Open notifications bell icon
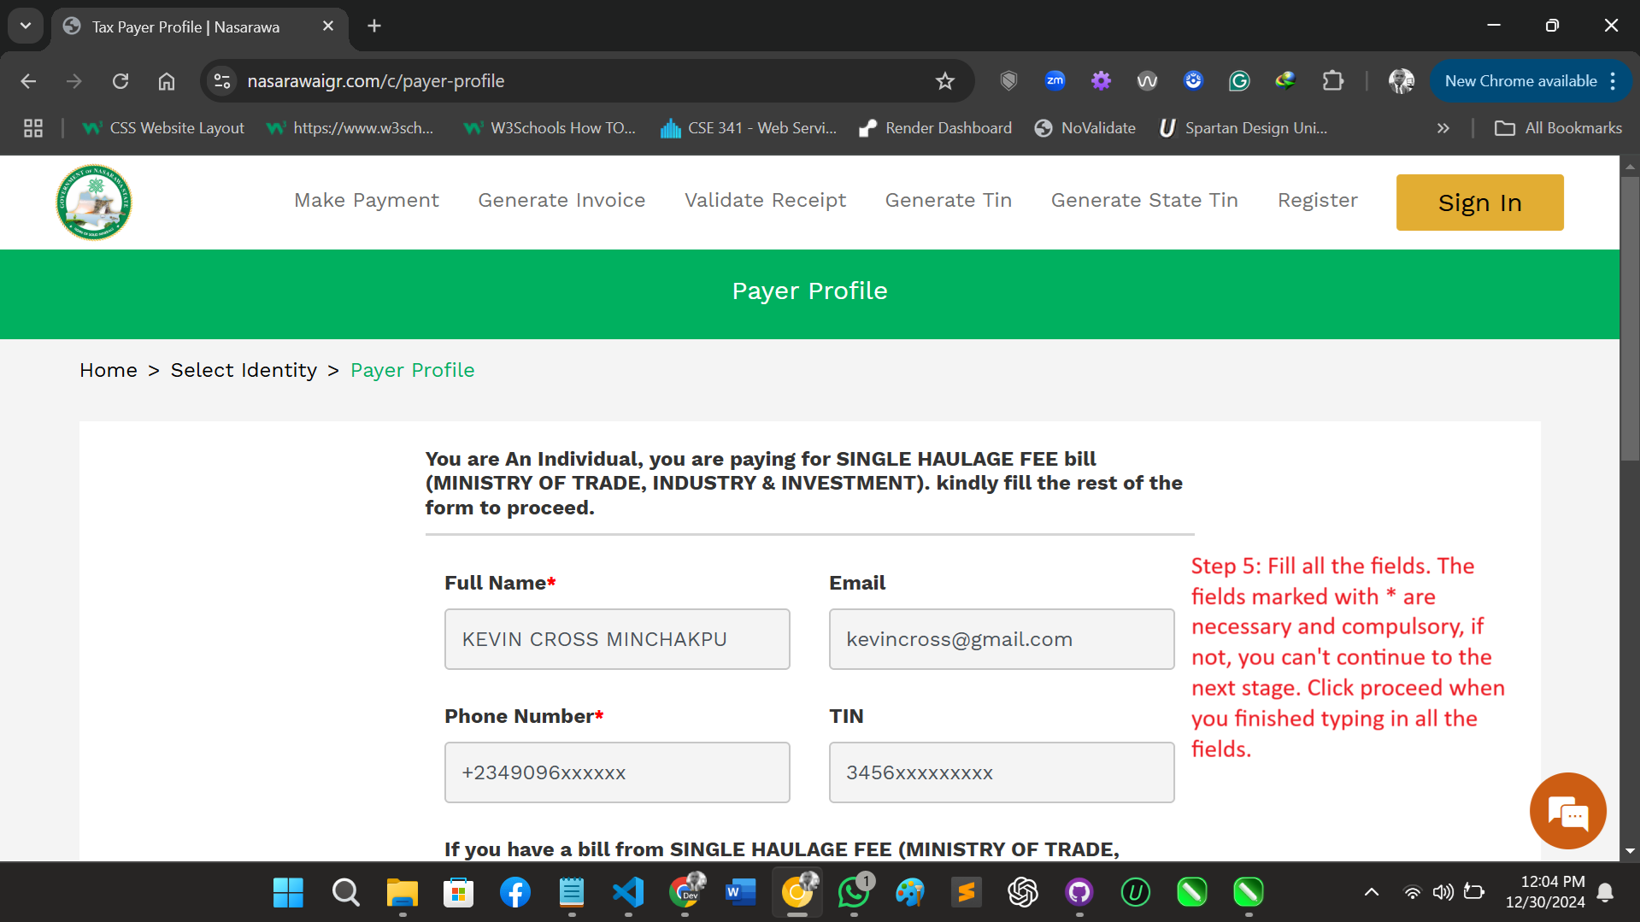 click(1605, 893)
